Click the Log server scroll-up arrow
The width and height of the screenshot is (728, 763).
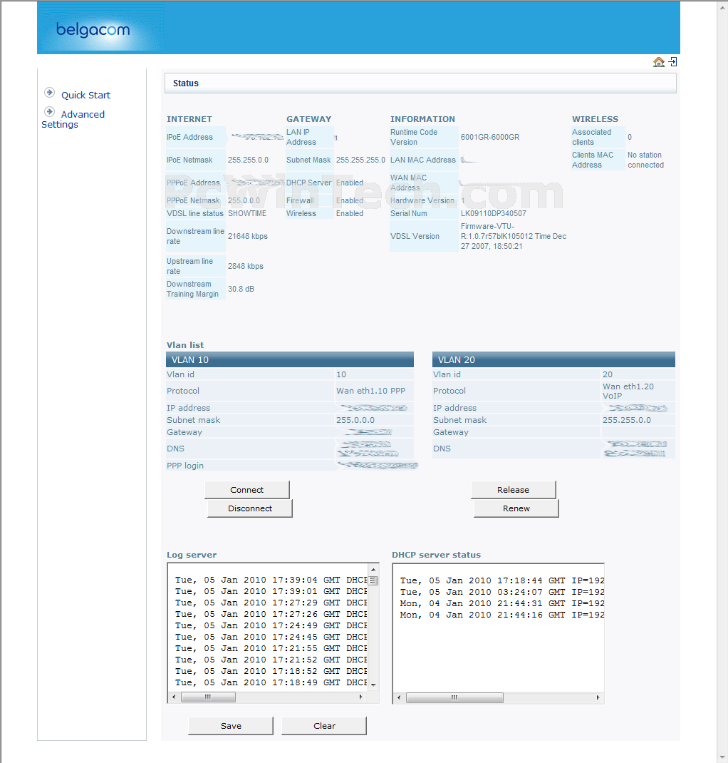(373, 570)
